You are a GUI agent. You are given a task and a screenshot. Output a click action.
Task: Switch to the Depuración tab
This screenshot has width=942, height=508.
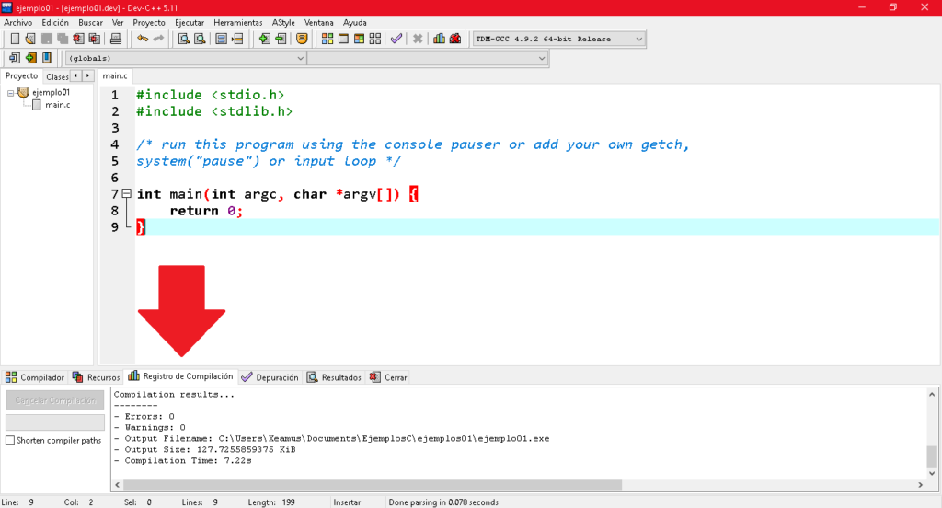coord(270,377)
